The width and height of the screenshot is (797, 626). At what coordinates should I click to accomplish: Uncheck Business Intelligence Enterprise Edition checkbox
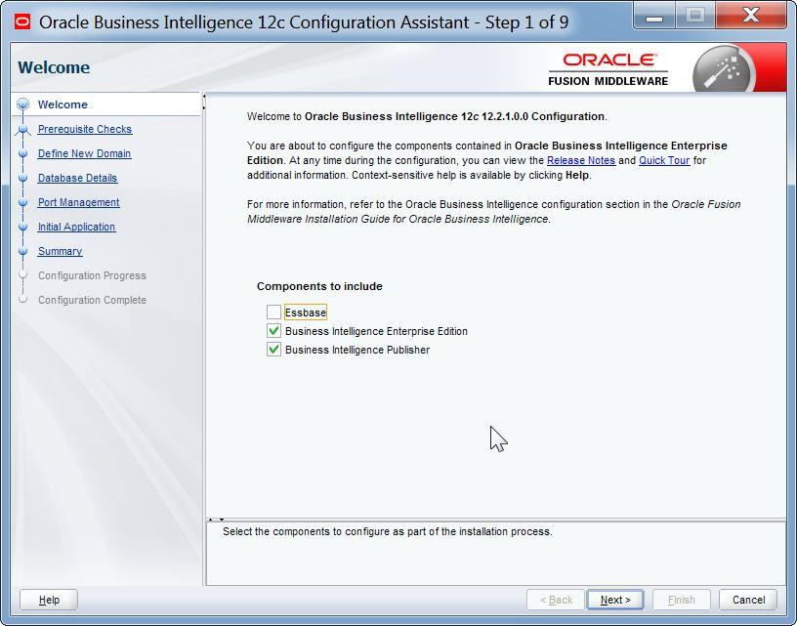pos(273,331)
